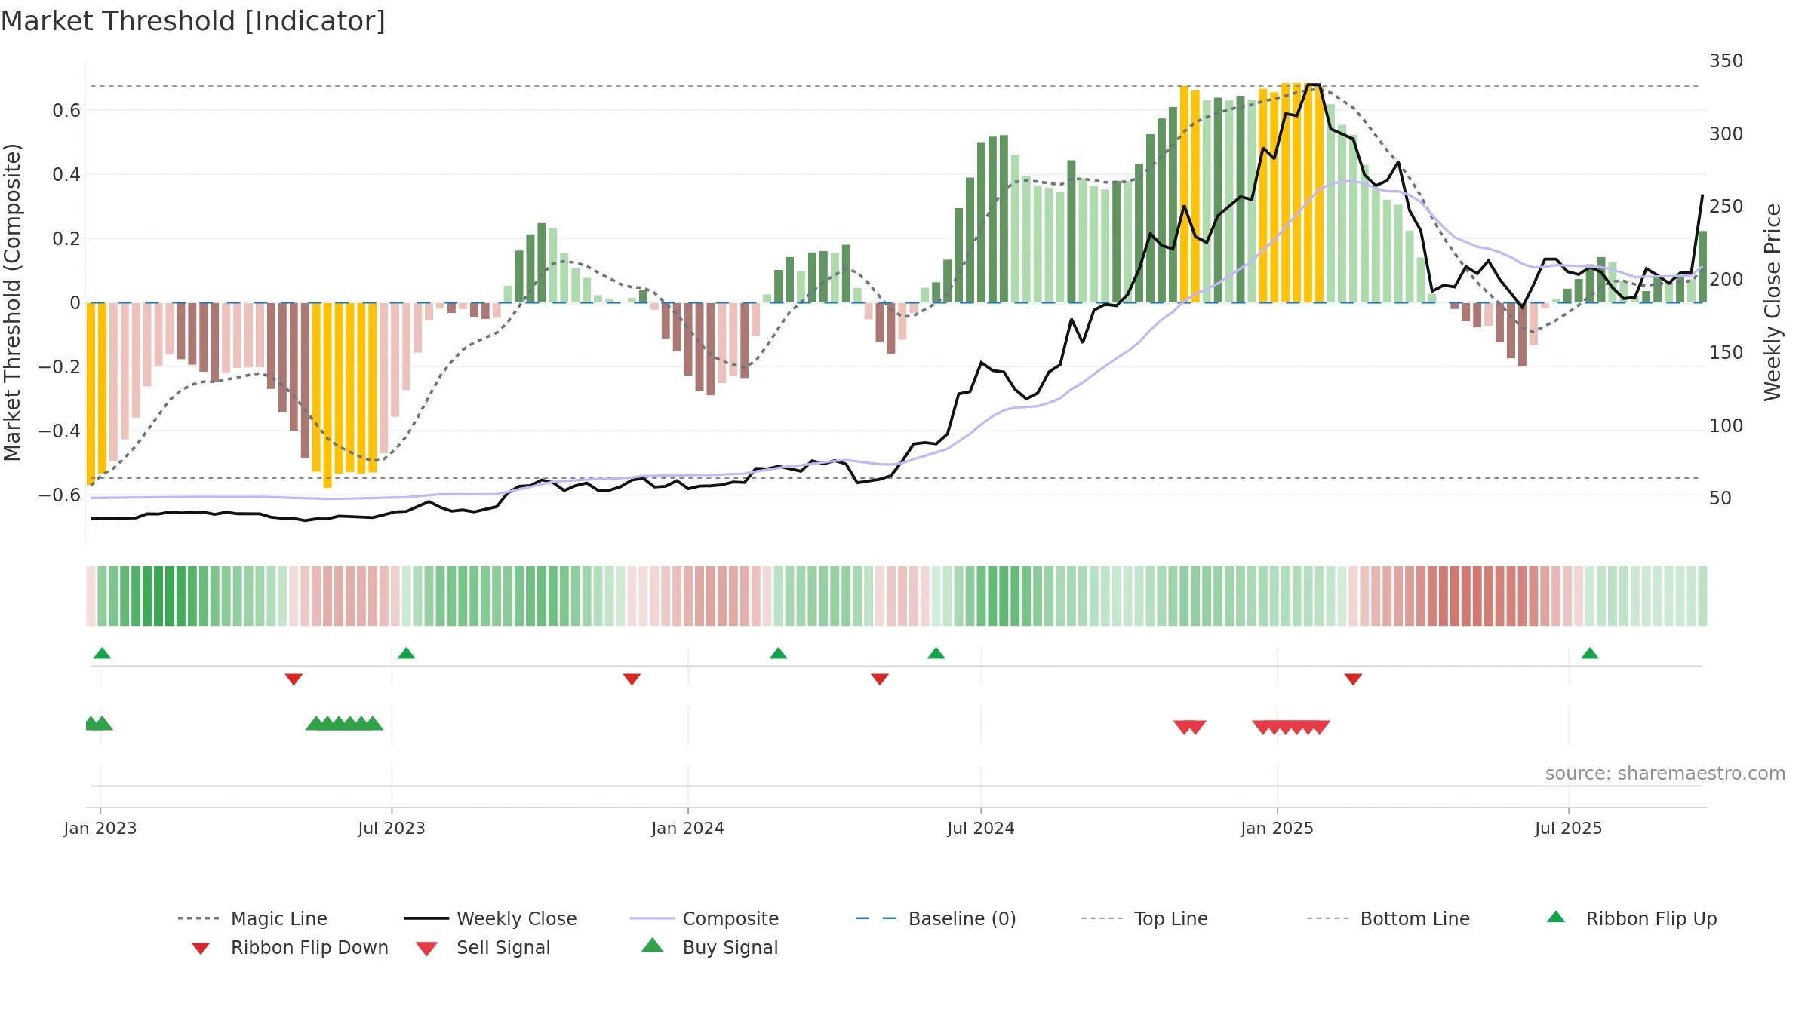Click the 'Weekly Close Price' axis title
This screenshot has height=1018, width=1811.
pyautogui.click(x=1773, y=302)
